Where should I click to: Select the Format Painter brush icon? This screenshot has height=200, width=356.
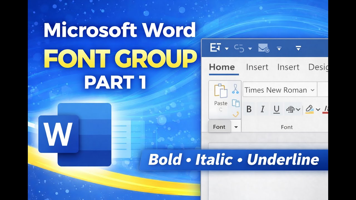(236, 114)
